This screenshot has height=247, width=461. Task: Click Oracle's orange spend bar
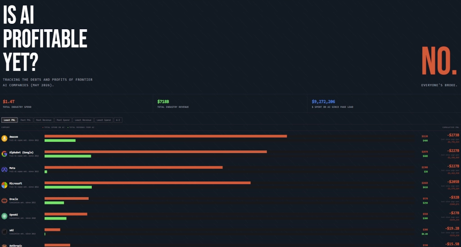(67, 198)
